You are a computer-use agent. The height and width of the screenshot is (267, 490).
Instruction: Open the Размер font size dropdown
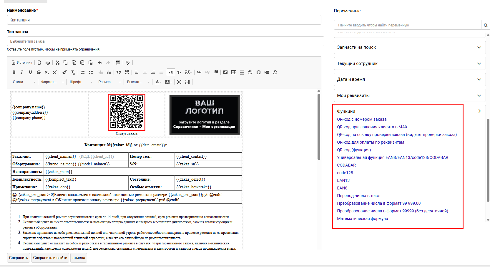[x=110, y=82]
